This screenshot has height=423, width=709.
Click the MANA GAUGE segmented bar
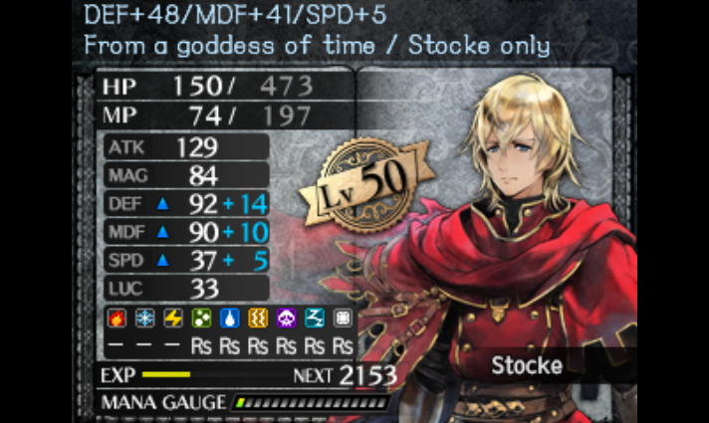(311, 402)
